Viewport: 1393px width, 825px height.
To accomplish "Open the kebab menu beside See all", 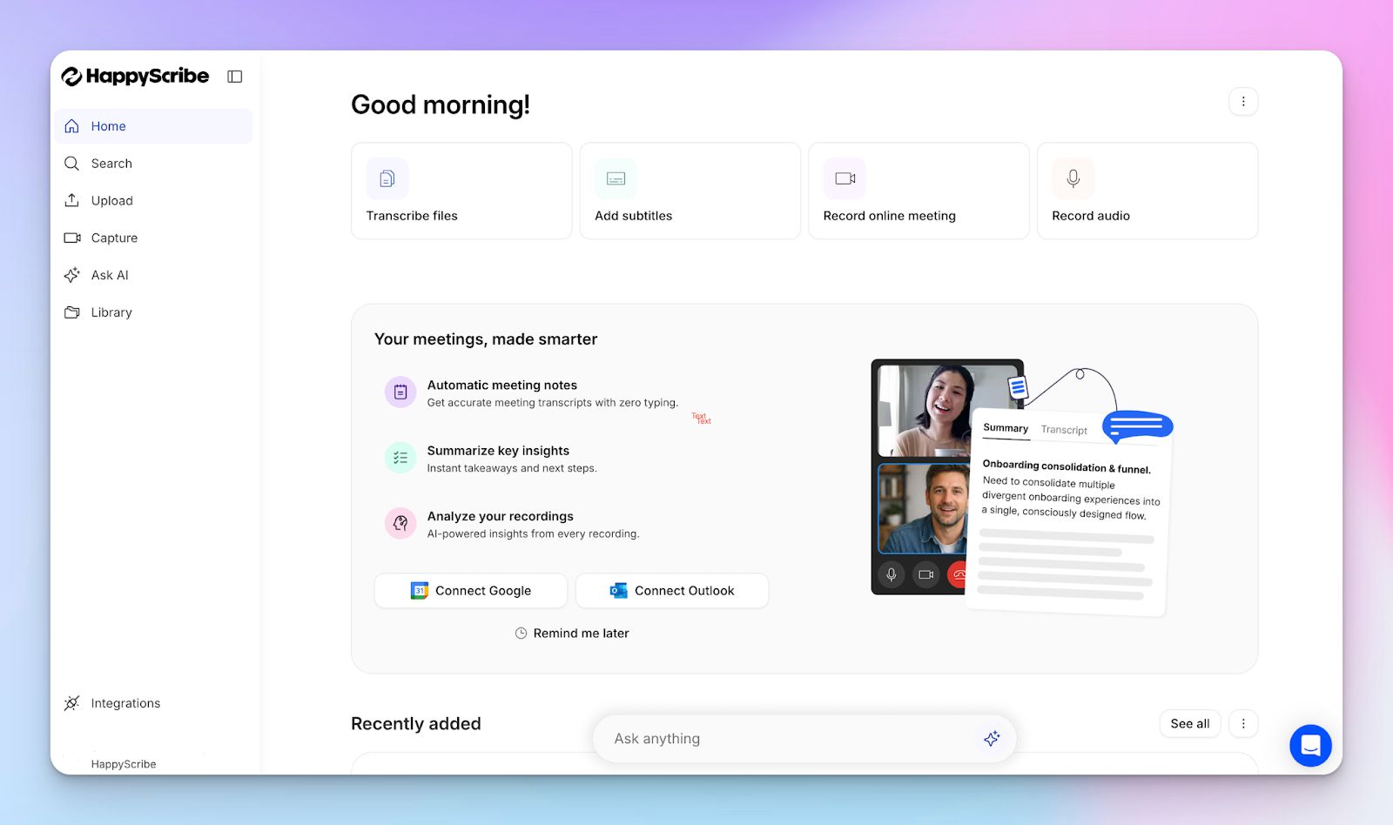I will pyautogui.click(x=1243, y=723).
